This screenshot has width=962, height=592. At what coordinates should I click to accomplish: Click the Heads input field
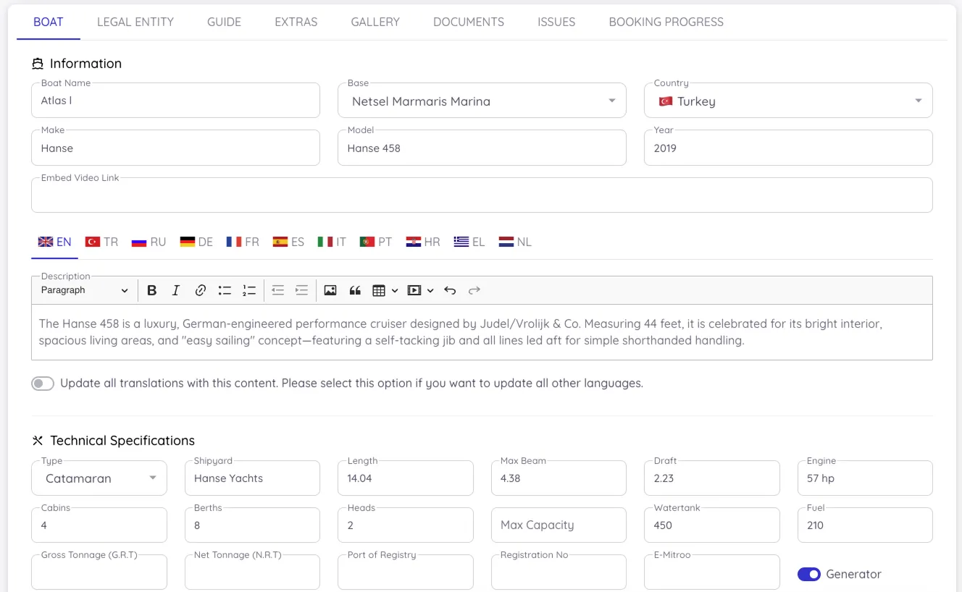click(x=406, y=525)
